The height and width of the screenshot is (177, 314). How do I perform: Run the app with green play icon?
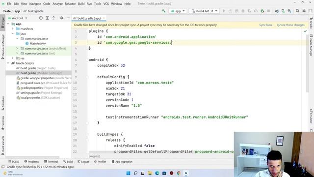pos(224,11)
